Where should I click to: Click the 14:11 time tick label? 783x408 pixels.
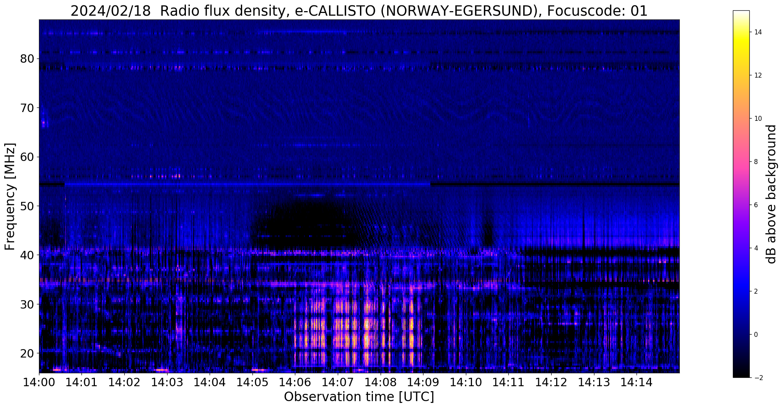(x=508, y=382)
